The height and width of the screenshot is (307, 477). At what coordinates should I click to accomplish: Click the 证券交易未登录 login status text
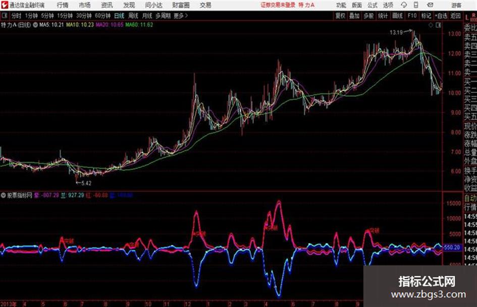click(x=278, y=5)
